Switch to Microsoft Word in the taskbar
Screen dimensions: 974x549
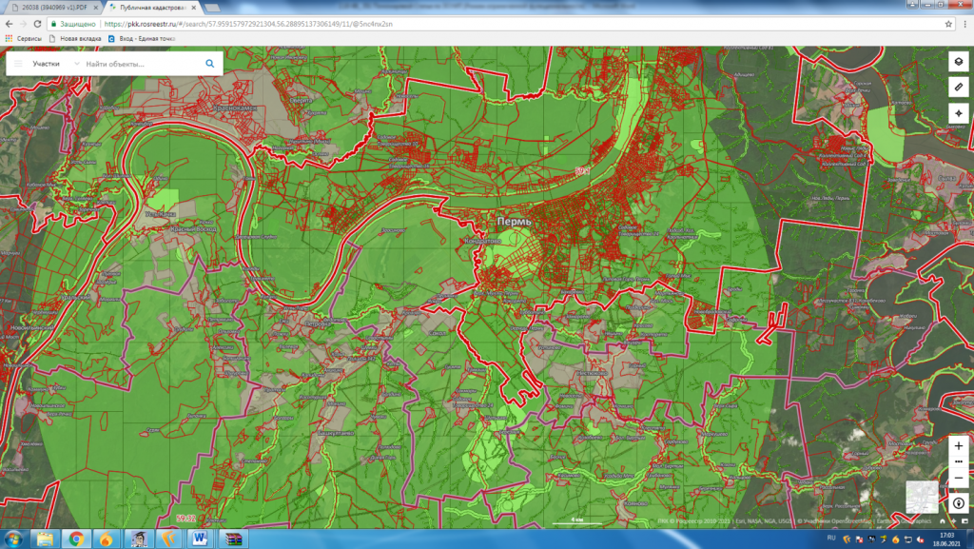200,539
